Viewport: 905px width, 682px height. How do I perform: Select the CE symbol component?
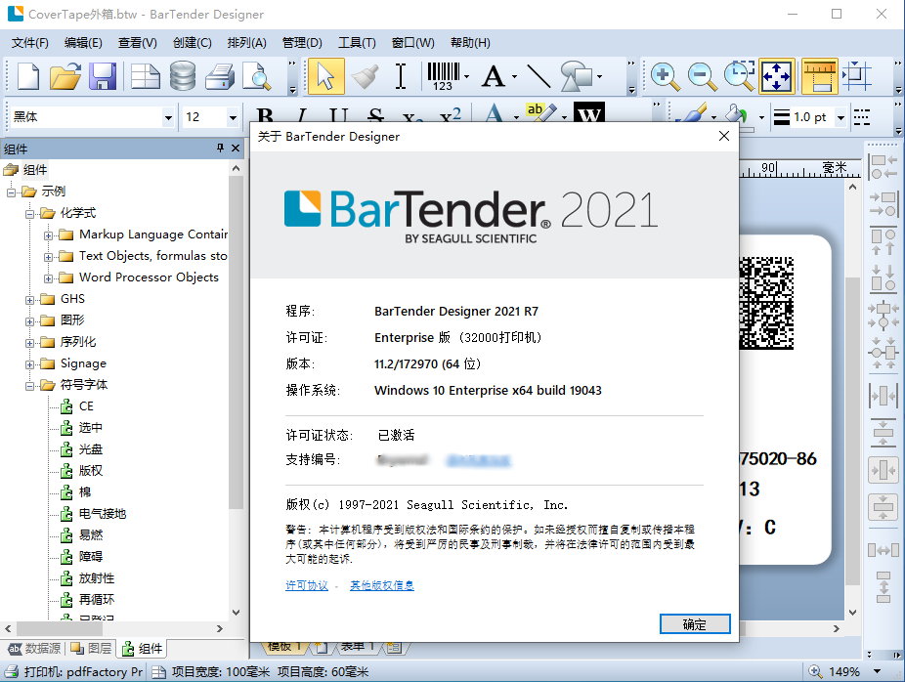pyautogui.click(x=86, y=406)
